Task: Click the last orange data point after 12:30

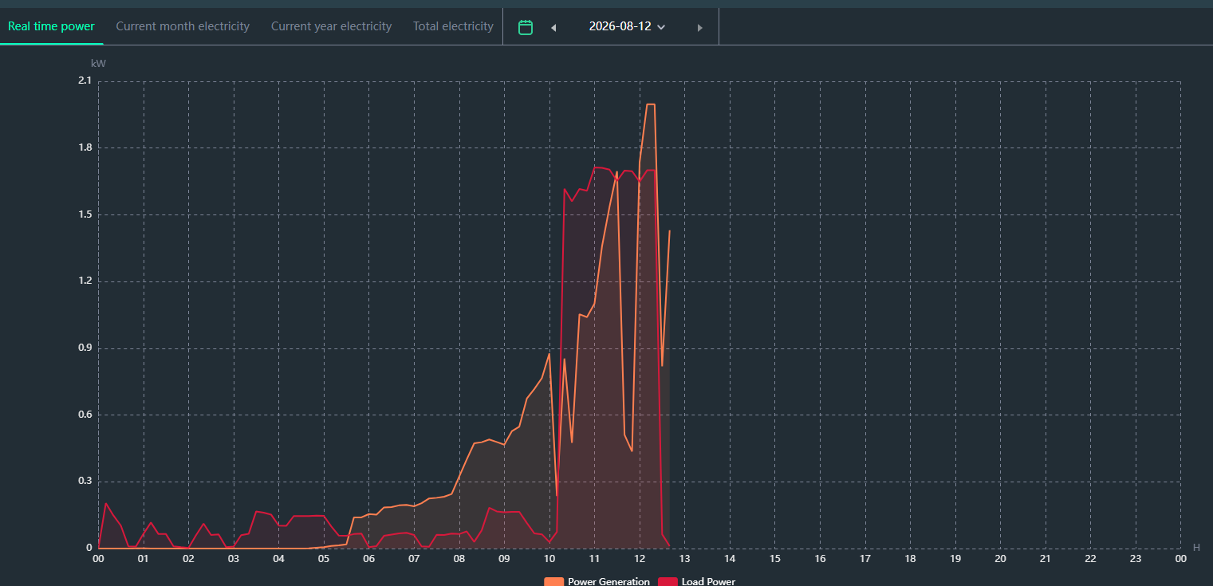Action: coord(669,231)
